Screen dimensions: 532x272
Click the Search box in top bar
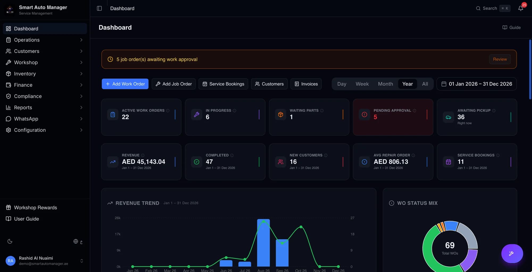pos(493,8)
